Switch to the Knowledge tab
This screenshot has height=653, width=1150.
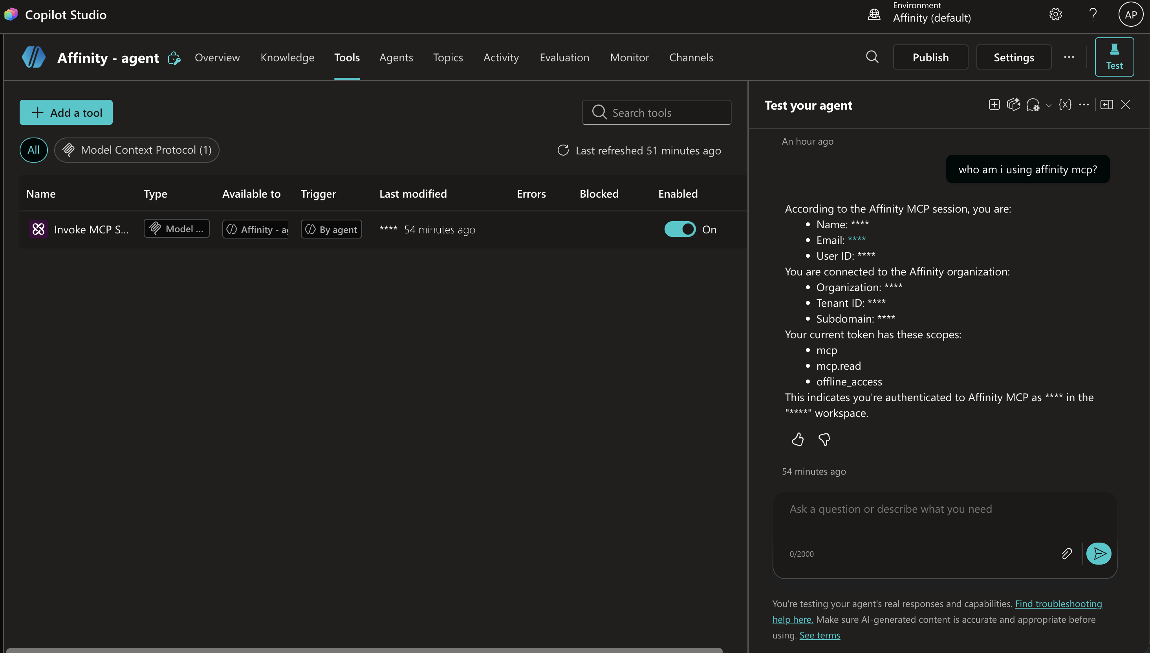click(x=287, y=57)
